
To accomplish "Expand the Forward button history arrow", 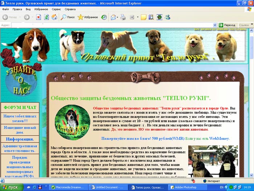I will 32,17.
